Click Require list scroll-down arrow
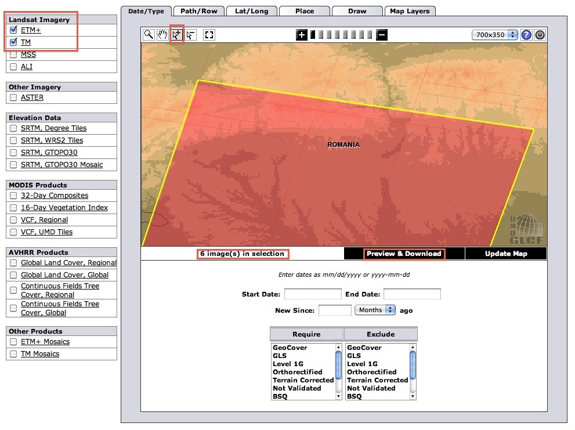Screen dimensions: 575x430 pos(338,396)
